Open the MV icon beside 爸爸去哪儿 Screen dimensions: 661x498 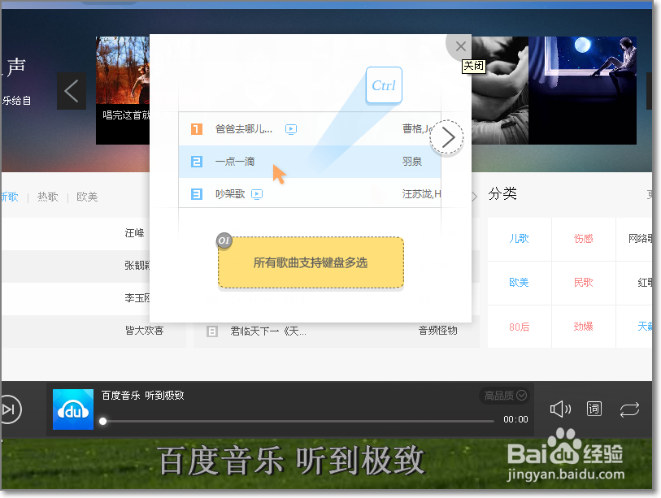pos(291,129)
